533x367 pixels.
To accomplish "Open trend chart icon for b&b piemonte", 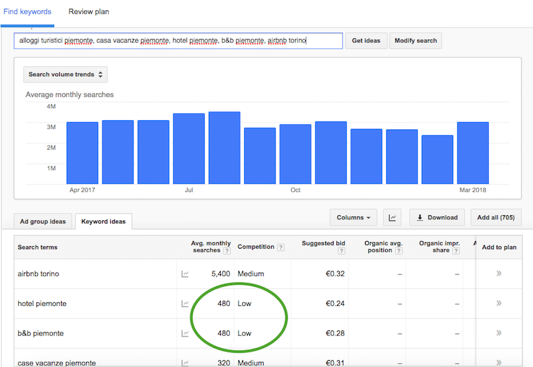I will tap(185, 334).
